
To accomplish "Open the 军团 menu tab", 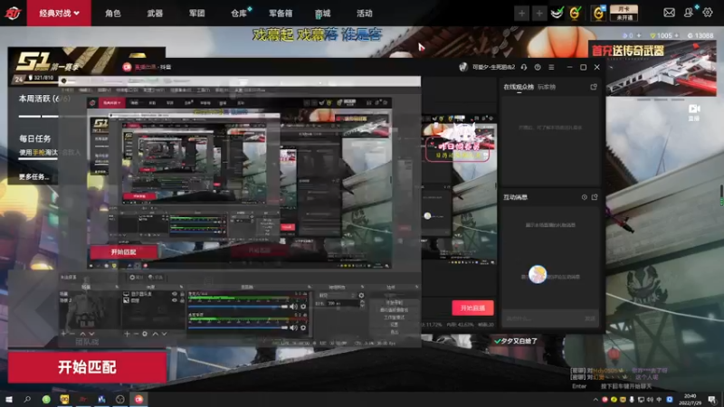I will (x=196, y=14).
